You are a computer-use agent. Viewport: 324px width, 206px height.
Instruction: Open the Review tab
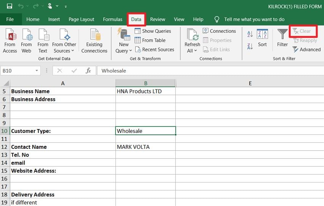[157, 19]
